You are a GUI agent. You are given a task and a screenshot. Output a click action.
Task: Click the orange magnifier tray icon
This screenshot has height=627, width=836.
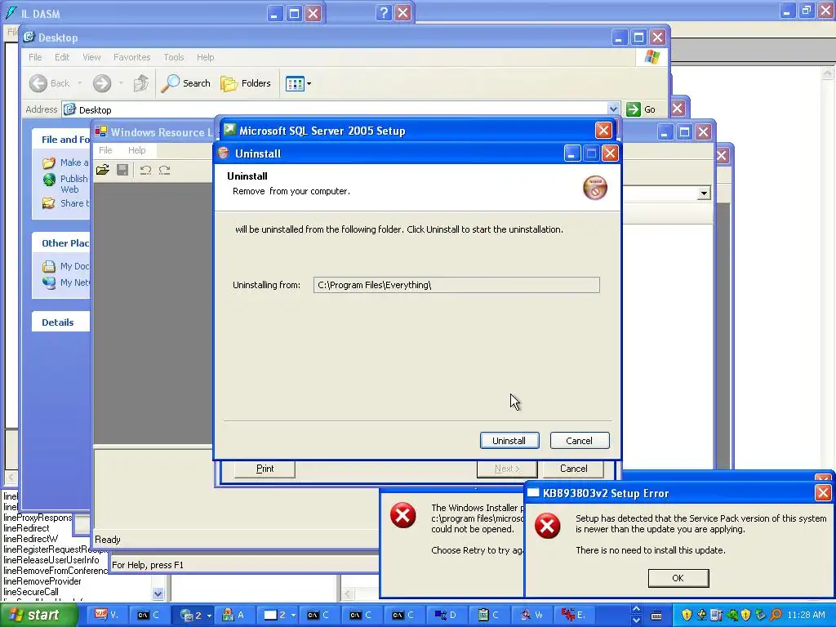click(776, 615)
